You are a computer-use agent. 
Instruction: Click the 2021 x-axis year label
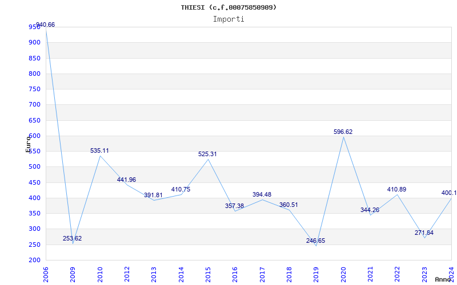click(x=370, y=274)
